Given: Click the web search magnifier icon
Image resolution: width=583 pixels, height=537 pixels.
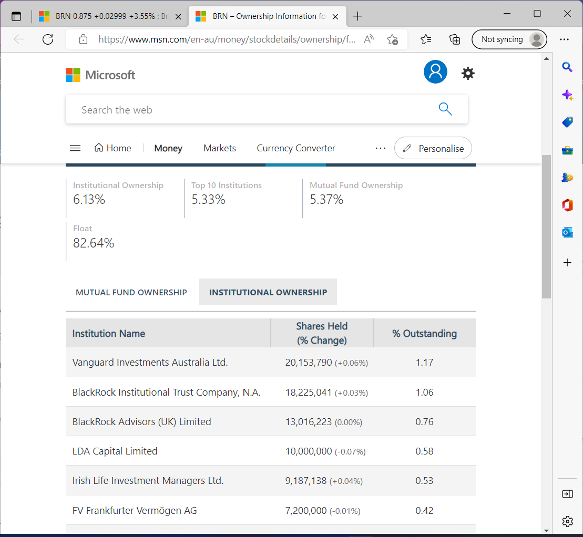Looking at the screenshot, I should coord(445,109).
